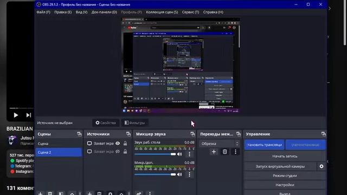The height and width of the screenshot is (195, 347).
Task: Open Настройки from the controls panel
Action: pos(285,185)
